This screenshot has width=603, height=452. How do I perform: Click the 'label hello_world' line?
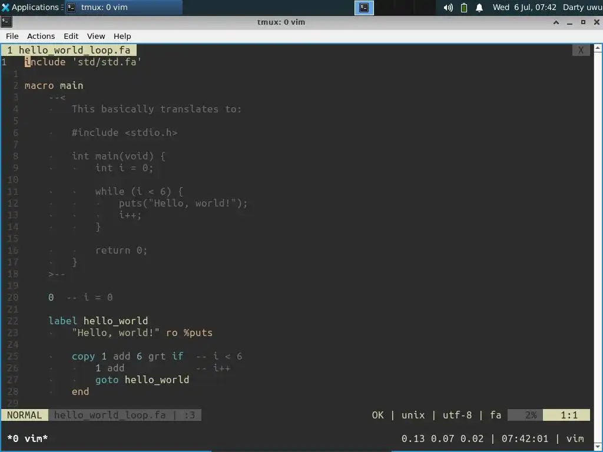[98, 321]
